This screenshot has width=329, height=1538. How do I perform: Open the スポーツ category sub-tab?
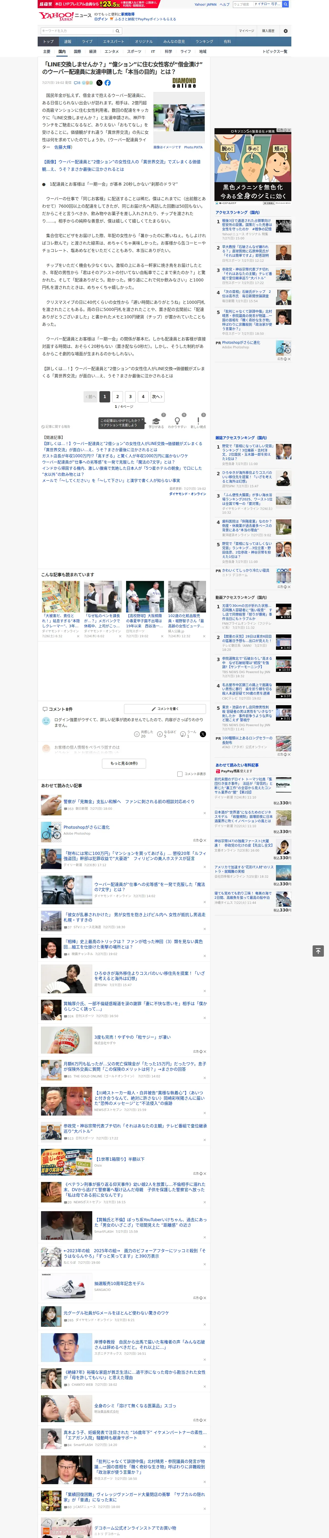tap(134, 51)
